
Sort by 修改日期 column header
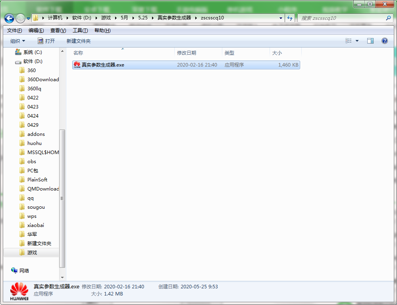[x=187, y=53]
